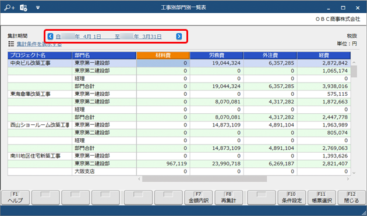The image size is (367, 216).
Task: Open the title bar dropdown arrow menu
Action: [x=38, y=8]
